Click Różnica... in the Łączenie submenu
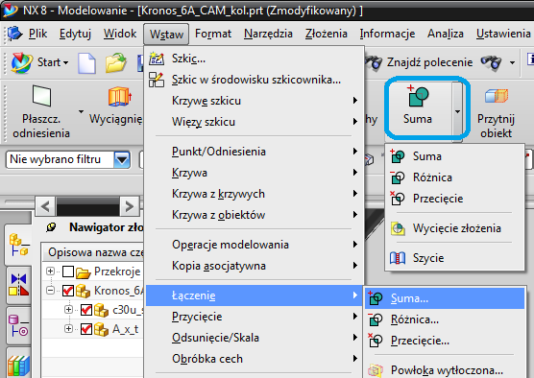 [445, 319]
